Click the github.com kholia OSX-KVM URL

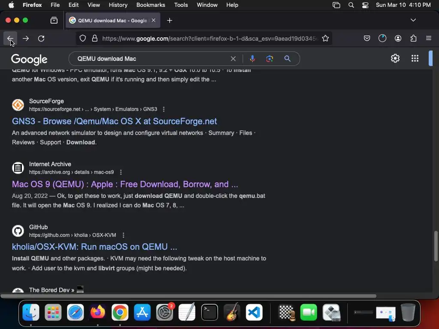[72, 235]
